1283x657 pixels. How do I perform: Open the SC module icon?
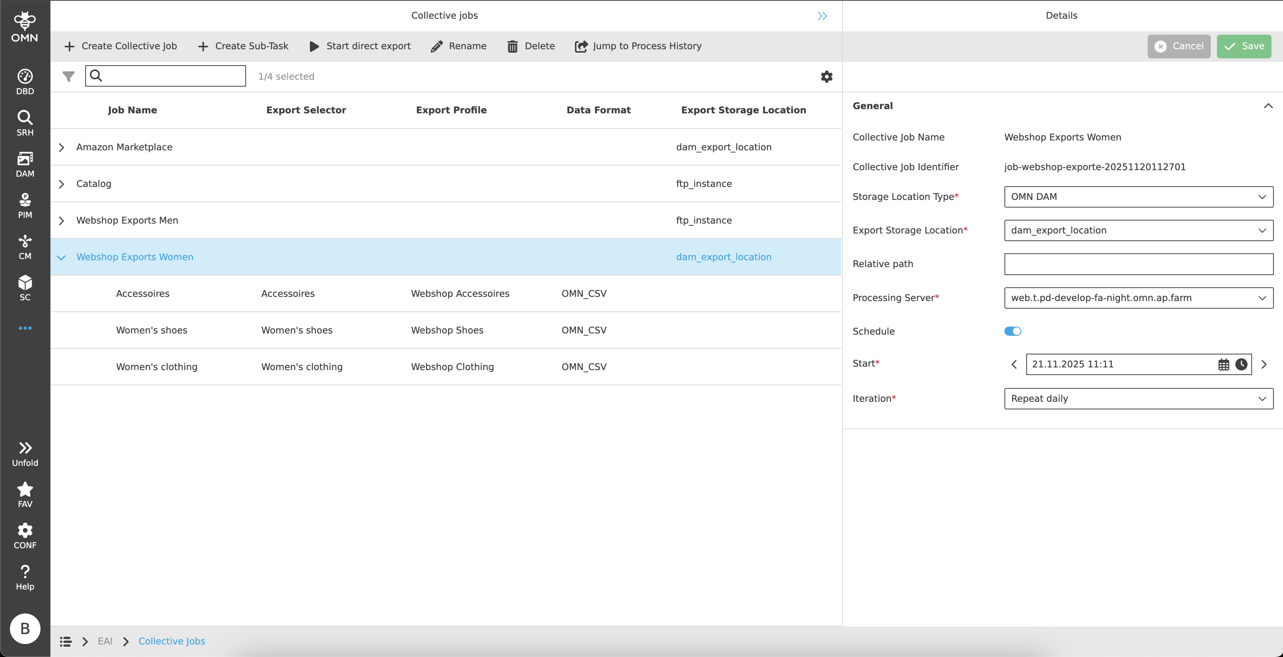coord(25,288)
